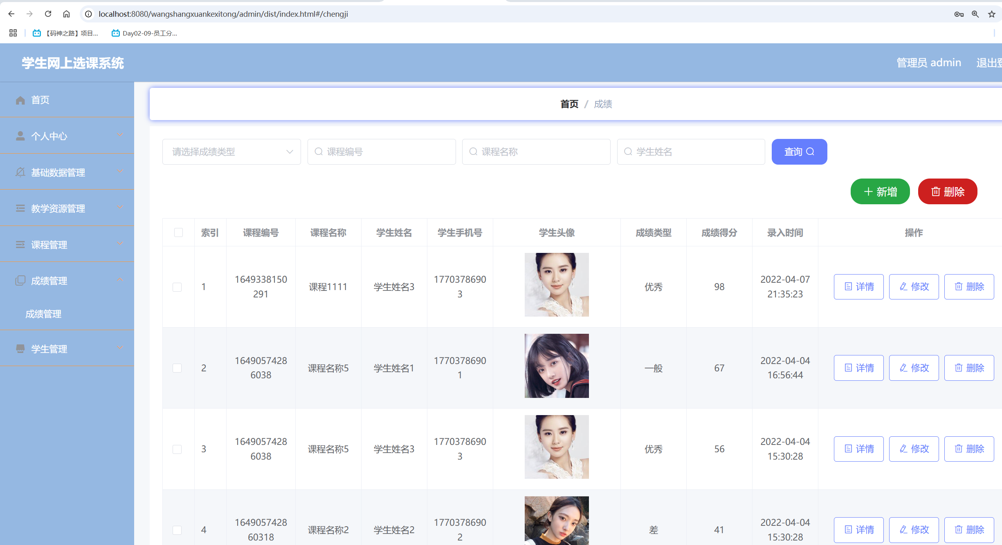
Task: Open the apps grid in bookmarks bar
Action: click(13, 33)
